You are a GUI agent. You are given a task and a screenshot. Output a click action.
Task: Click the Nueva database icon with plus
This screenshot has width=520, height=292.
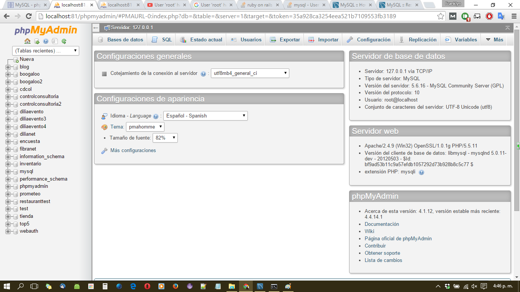point(16,60)
